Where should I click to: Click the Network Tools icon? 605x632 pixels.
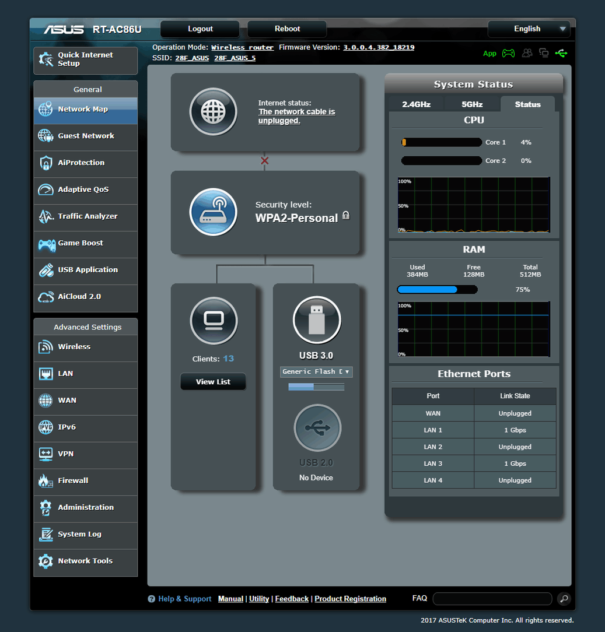point(46,561)
